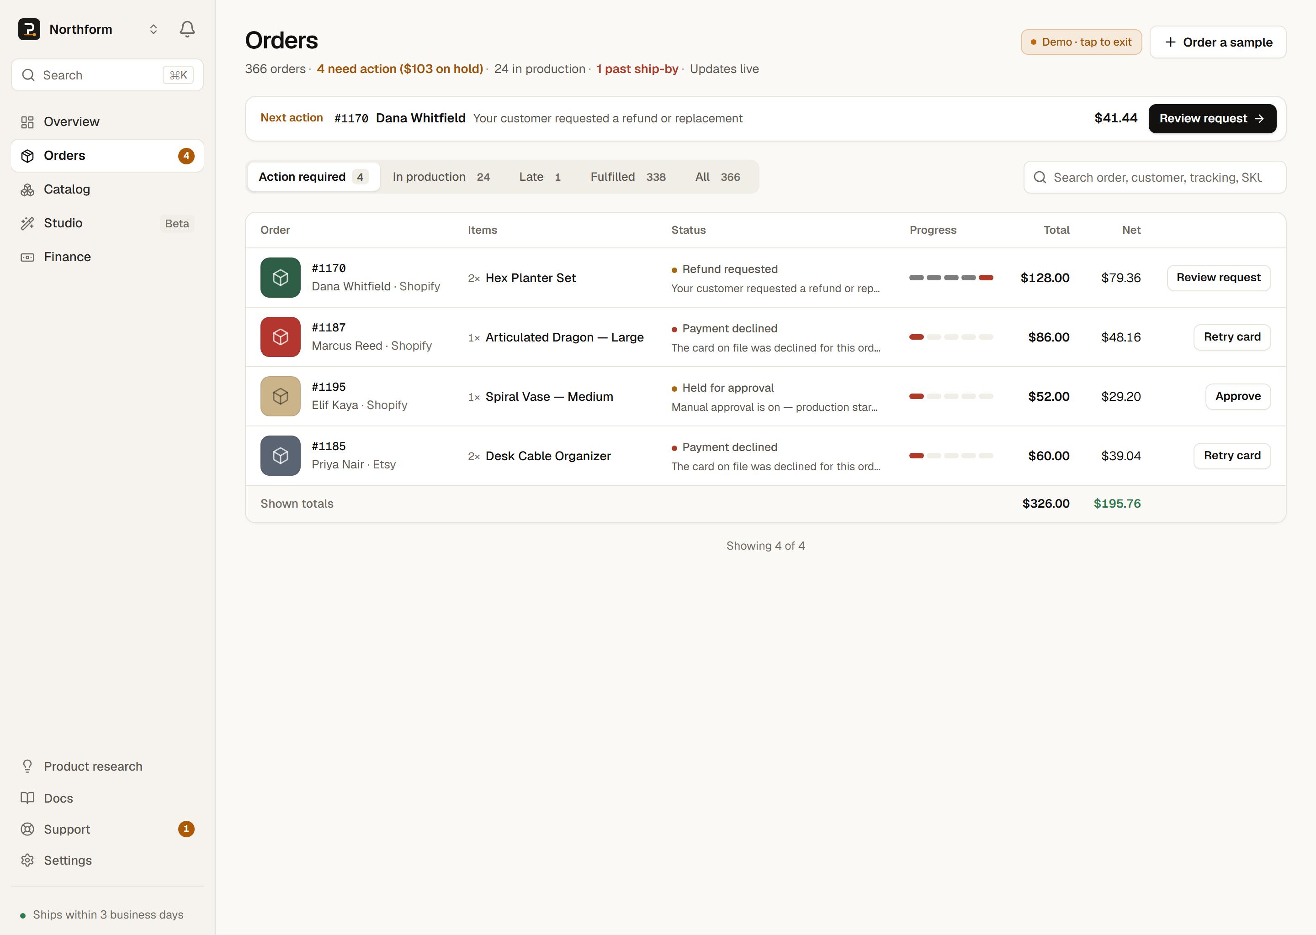
Task: Focus the order search input
Action: [x=1155, y=177]
